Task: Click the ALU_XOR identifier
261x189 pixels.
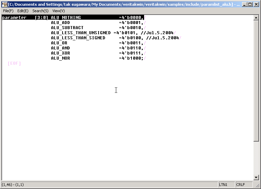Action: [60, 53]
